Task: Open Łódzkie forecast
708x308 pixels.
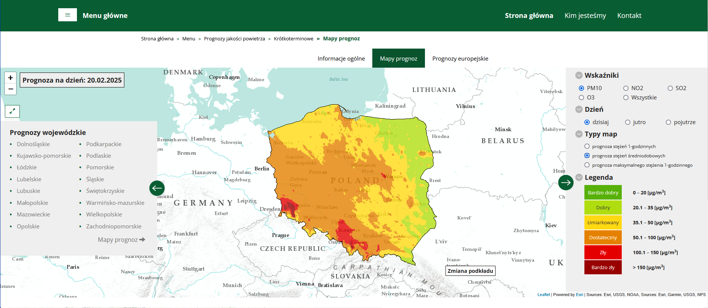Action: (27, 167)
